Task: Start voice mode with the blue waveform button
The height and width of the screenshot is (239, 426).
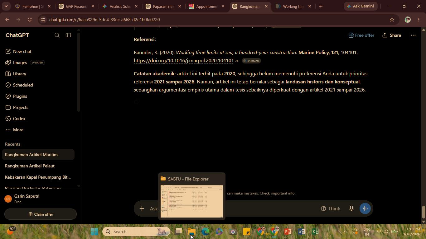Action: 365,209
